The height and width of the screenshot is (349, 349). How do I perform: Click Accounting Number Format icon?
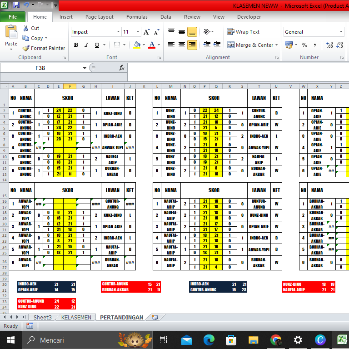(289, 45)
